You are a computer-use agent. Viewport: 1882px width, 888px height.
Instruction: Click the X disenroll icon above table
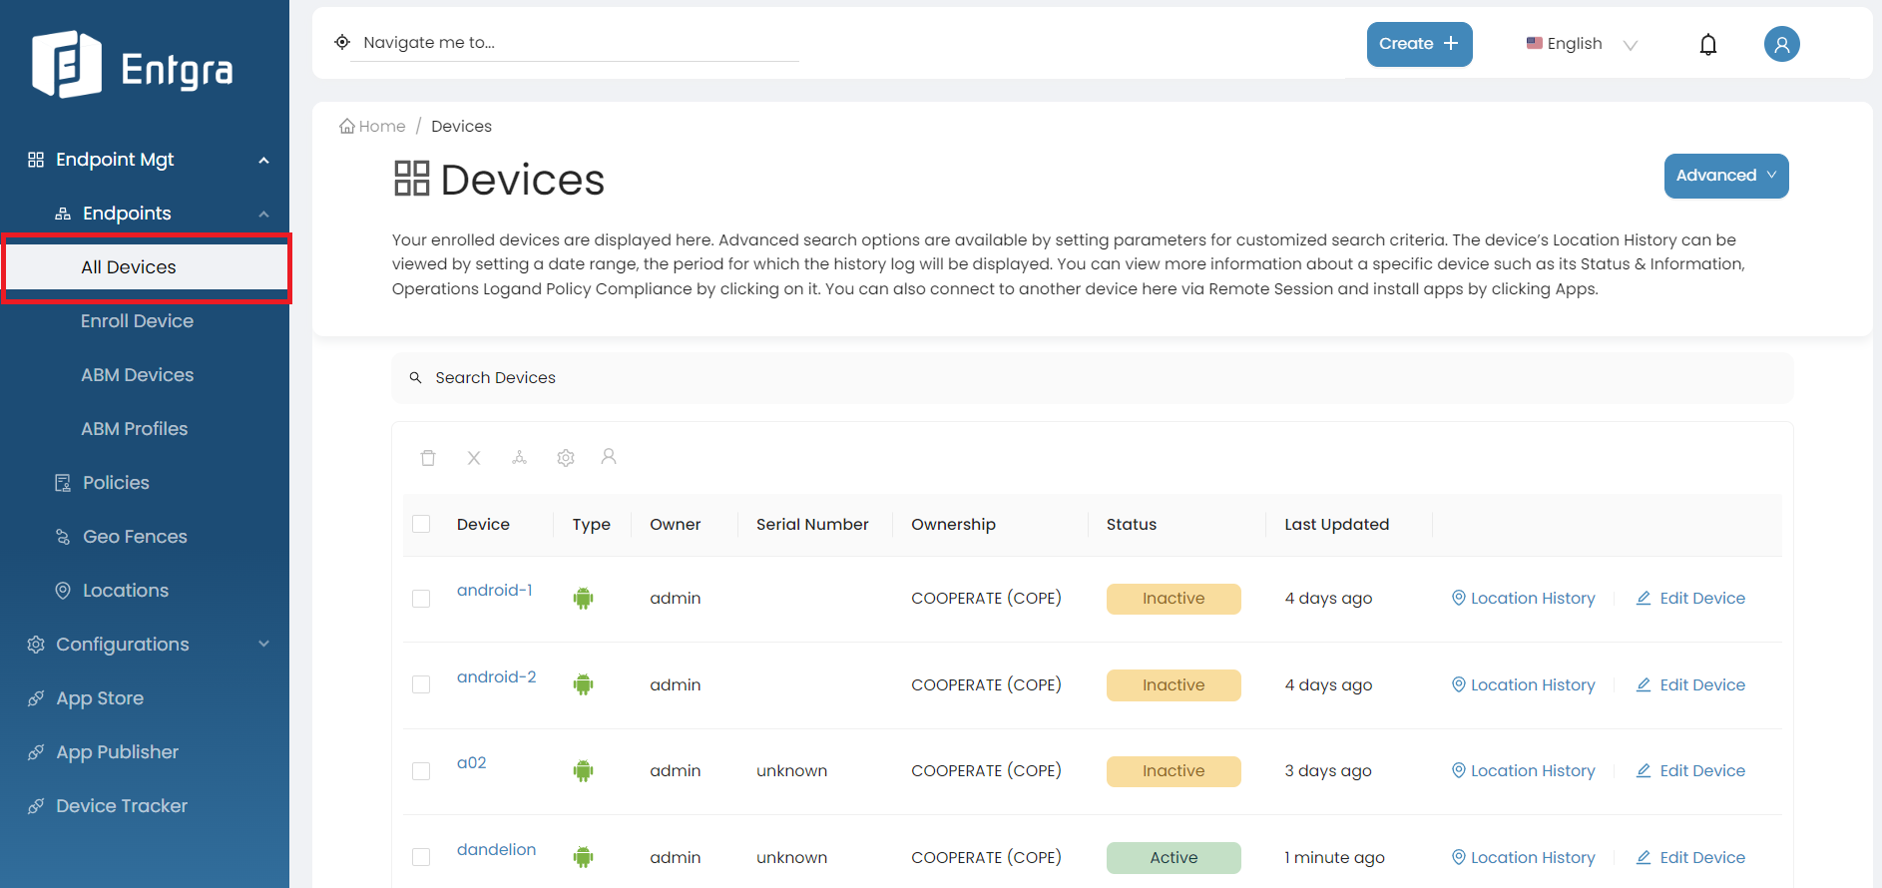point(474,458)
